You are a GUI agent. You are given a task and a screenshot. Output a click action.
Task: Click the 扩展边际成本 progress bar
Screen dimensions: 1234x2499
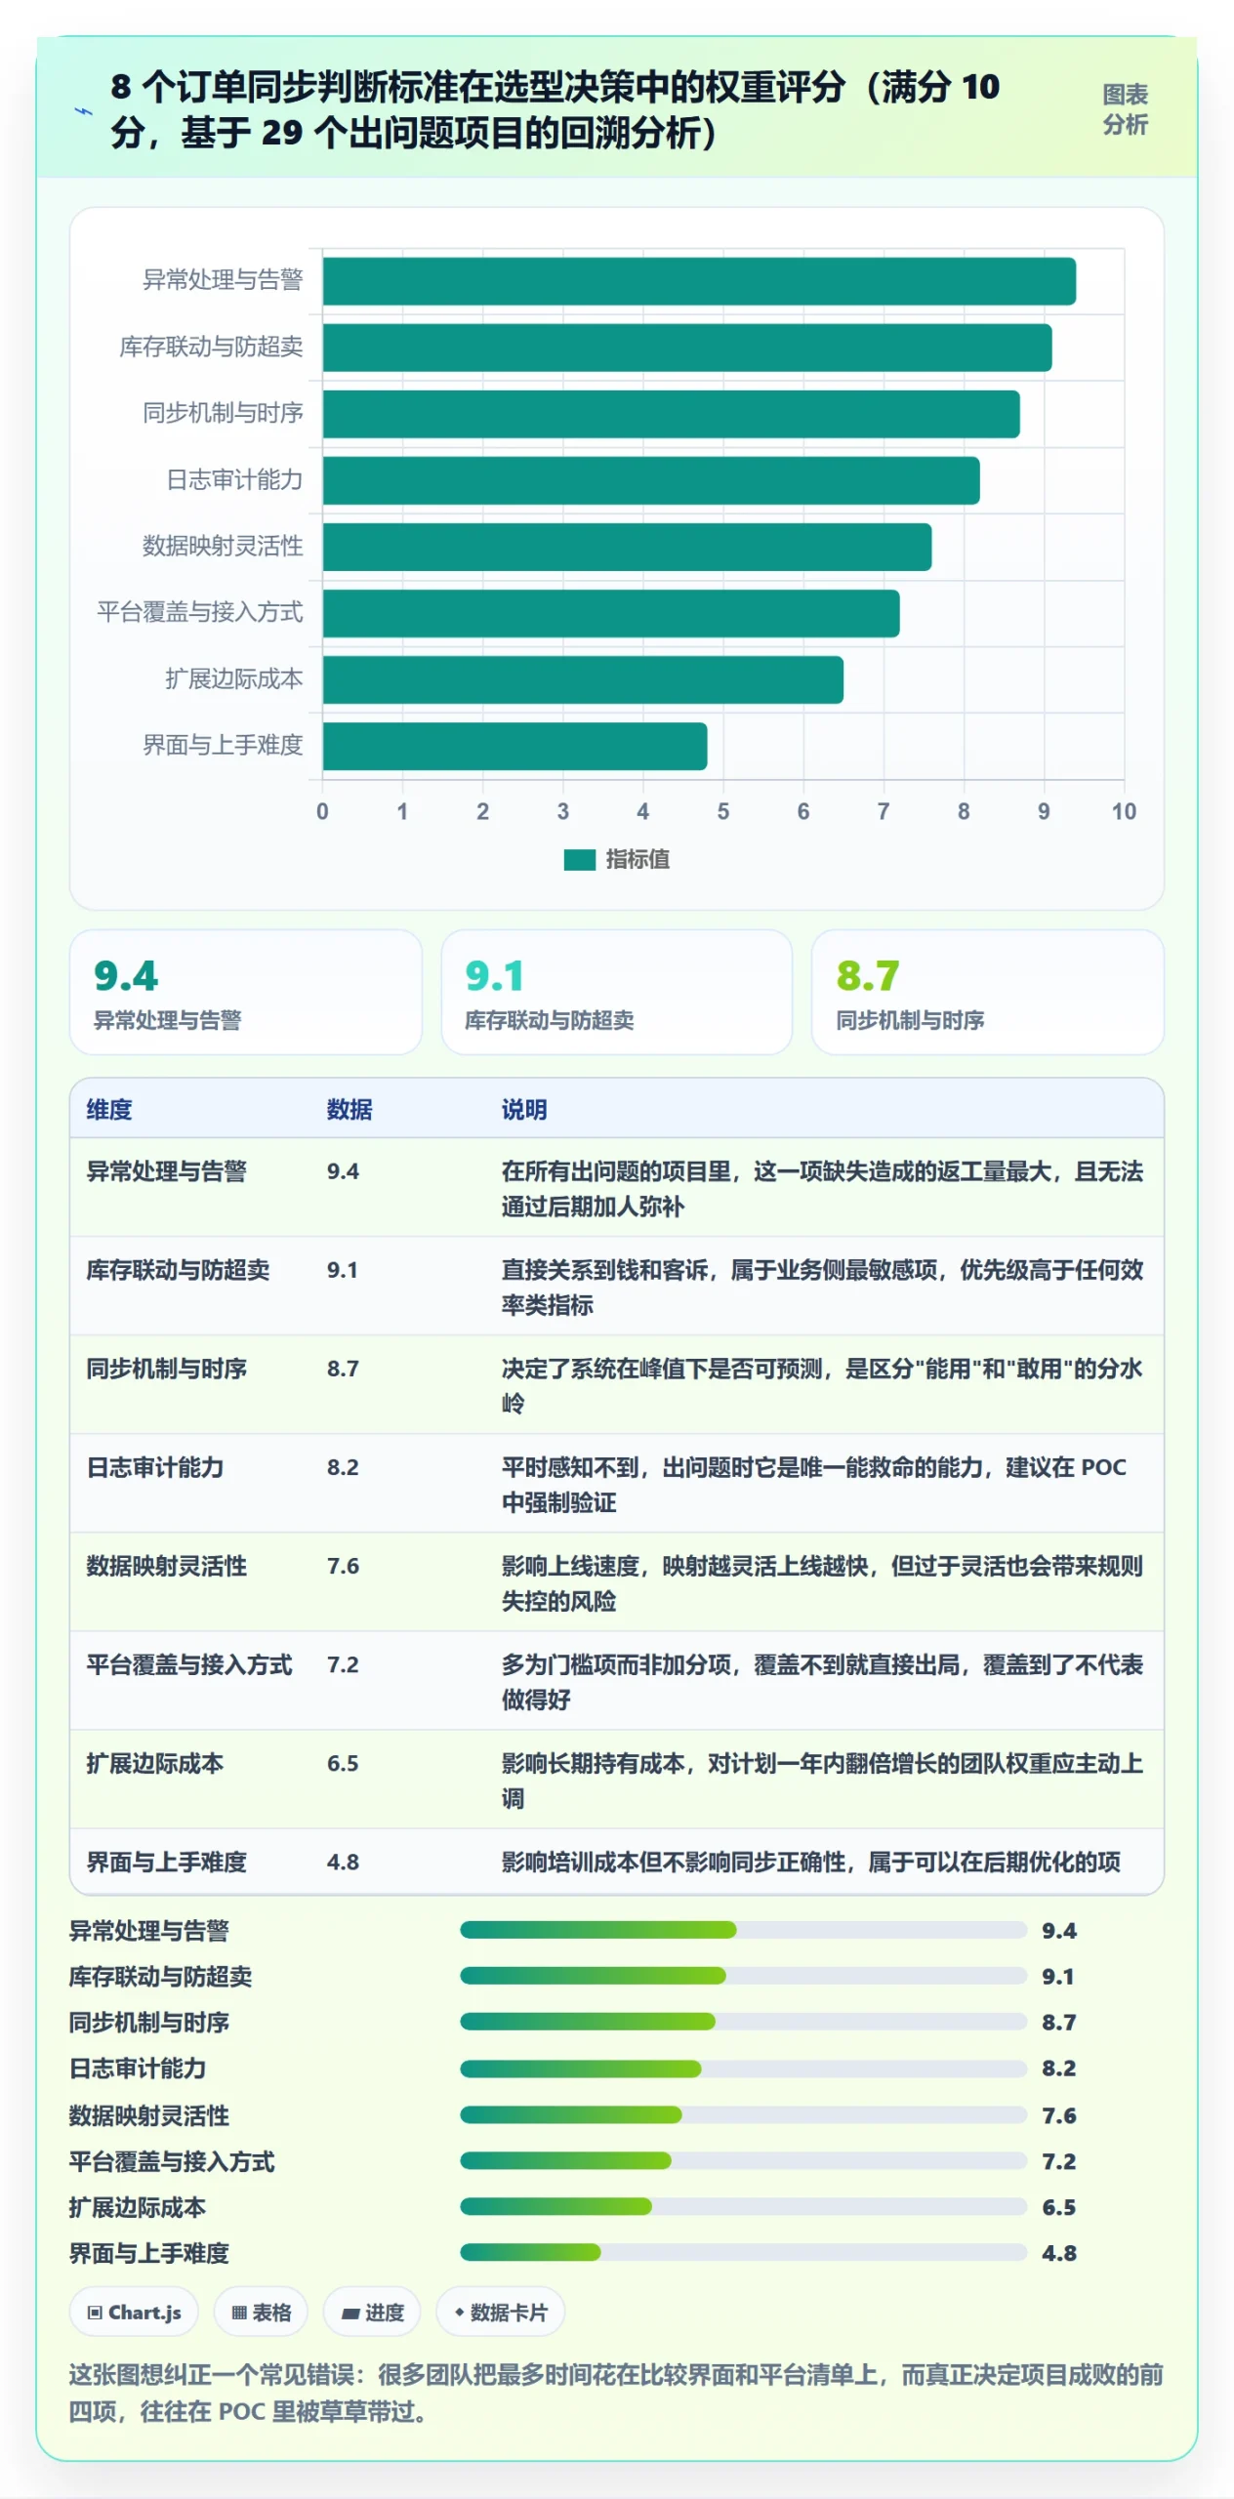click(743, 2206)
